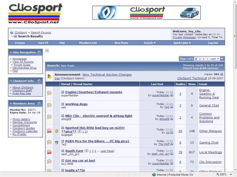The height and width of the screenshot is (177, 237).
Task: Go to last post arrow by The Hoff
Action: point(172,144)
